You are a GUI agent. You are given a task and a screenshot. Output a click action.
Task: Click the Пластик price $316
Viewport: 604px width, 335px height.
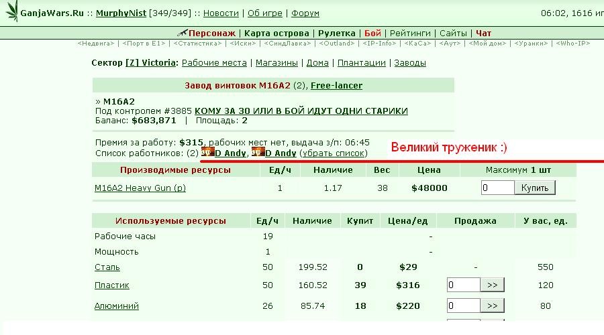(408, 285)
